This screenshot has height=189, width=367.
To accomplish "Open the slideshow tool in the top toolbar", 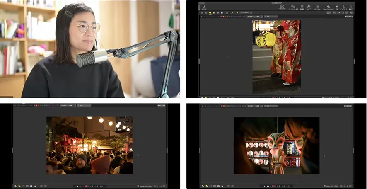I will [318, 7].
